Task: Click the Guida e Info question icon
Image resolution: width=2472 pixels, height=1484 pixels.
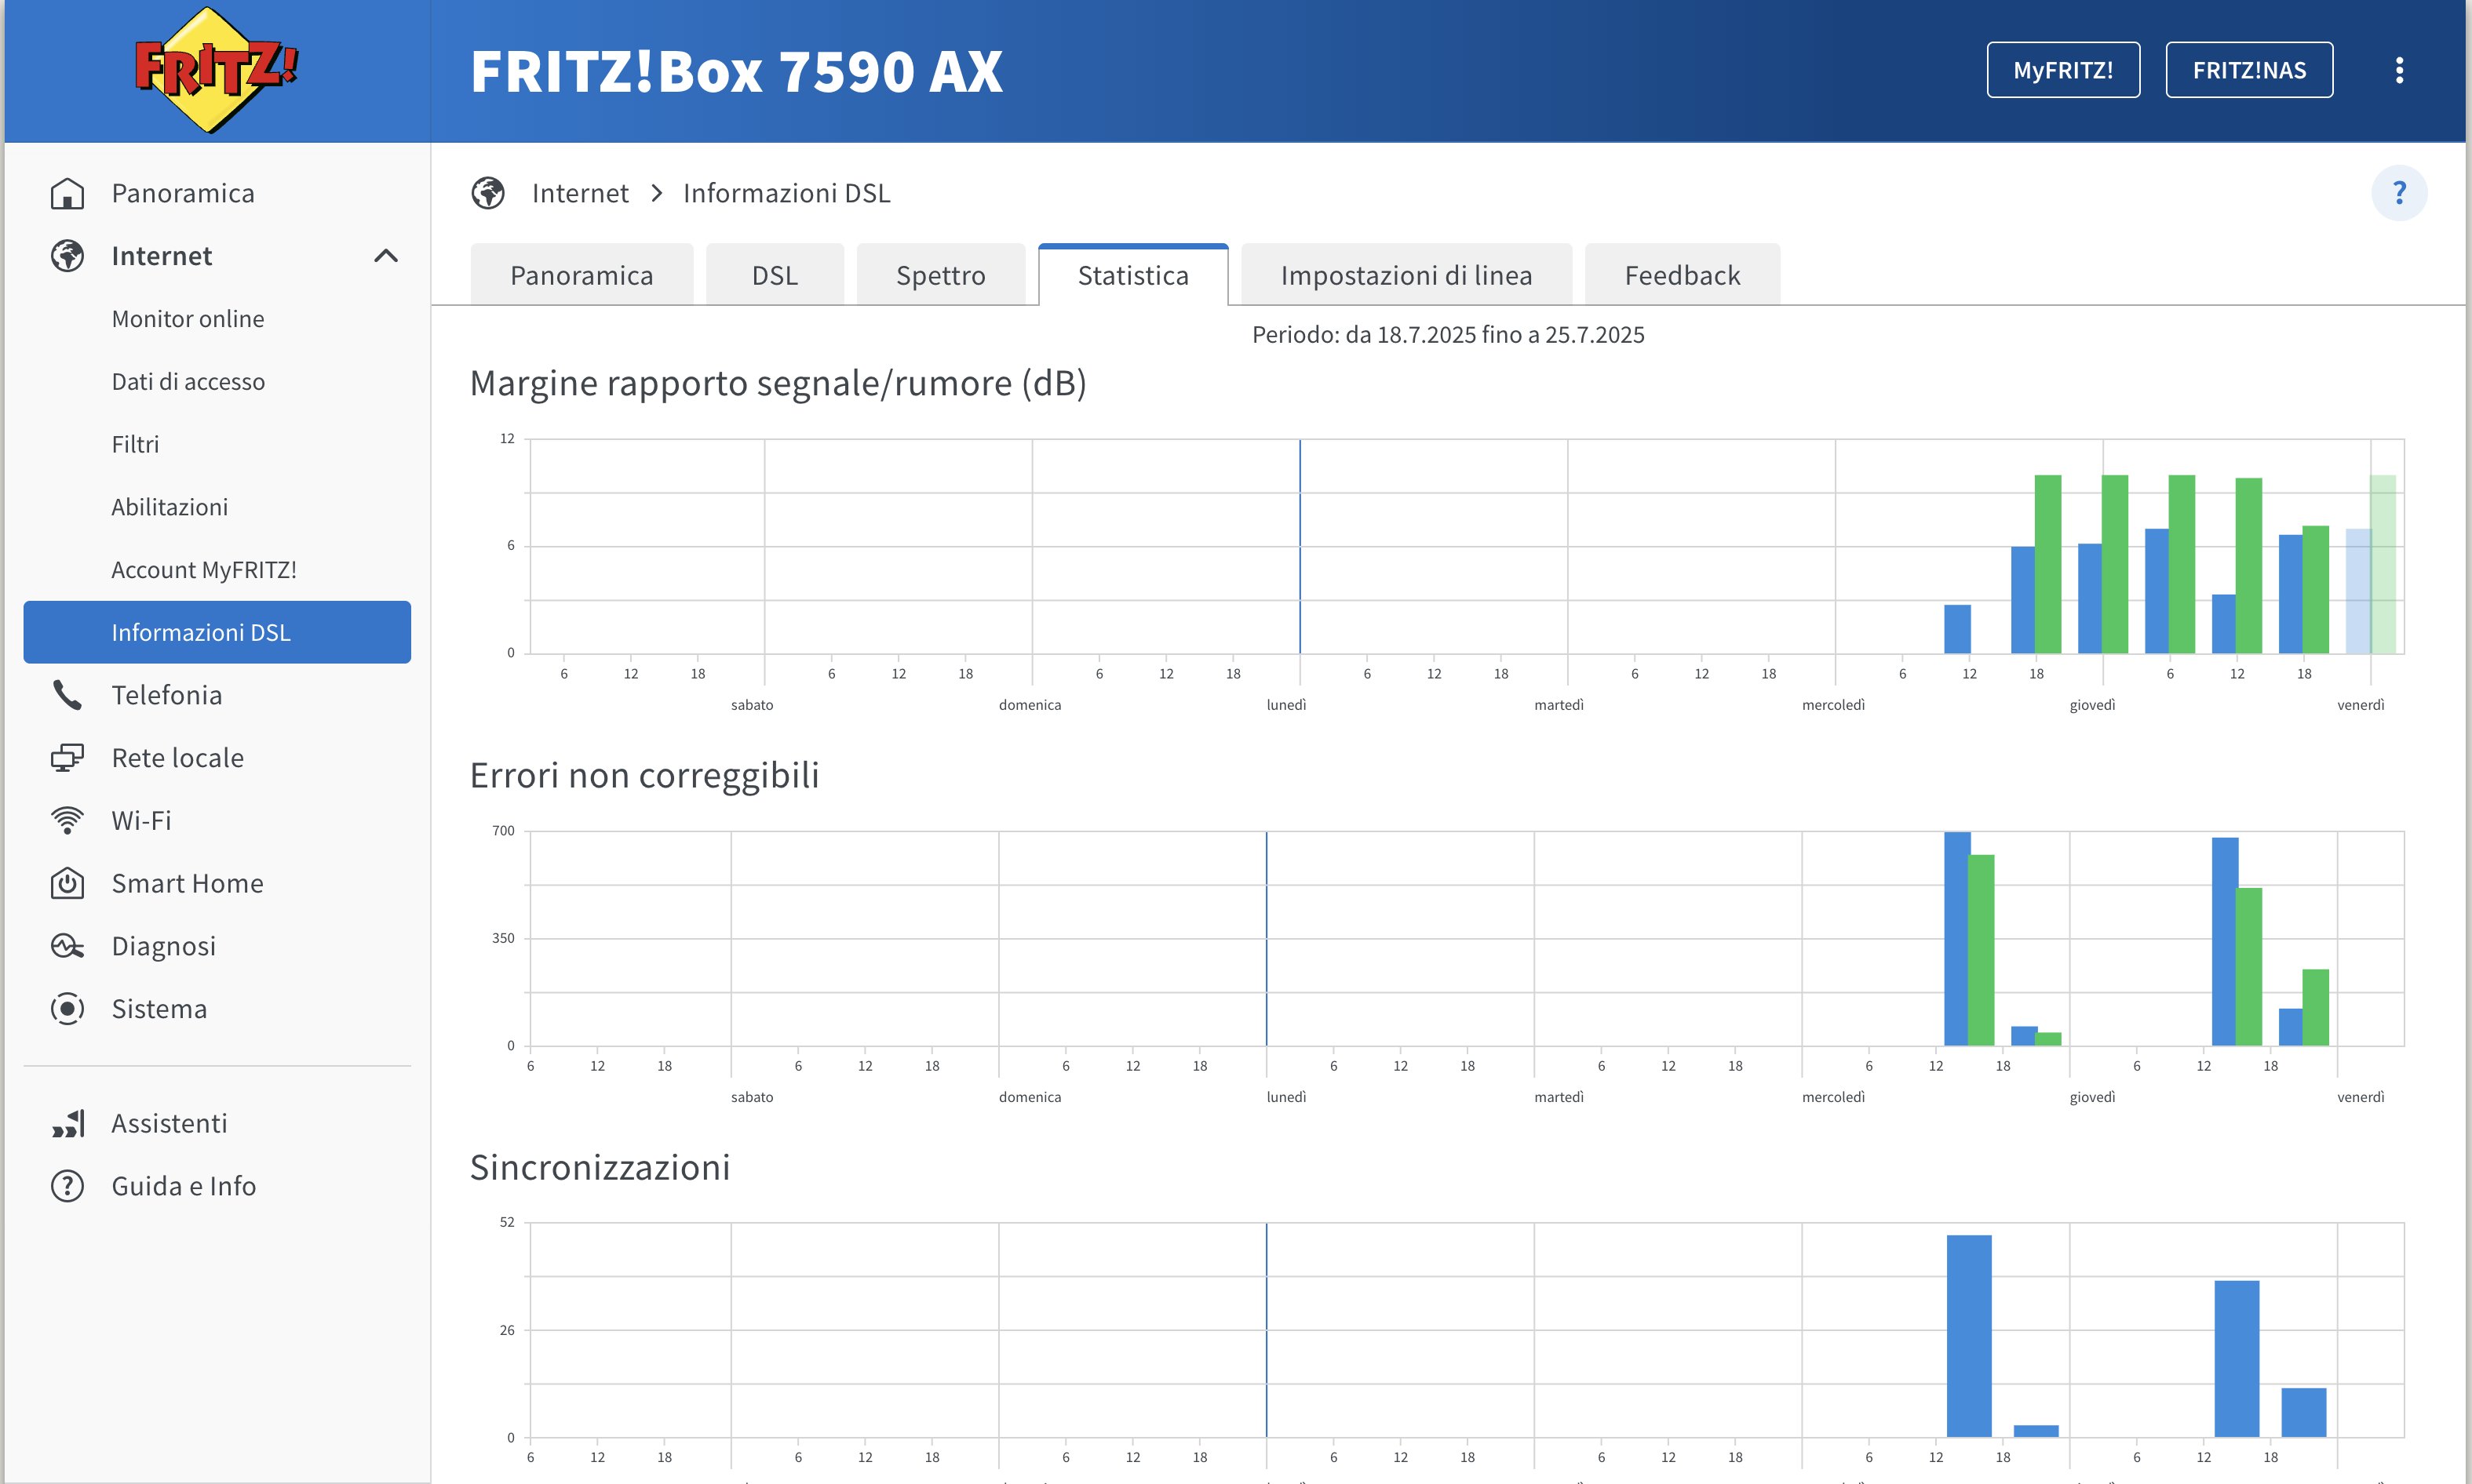Action: pos(67,1186)
